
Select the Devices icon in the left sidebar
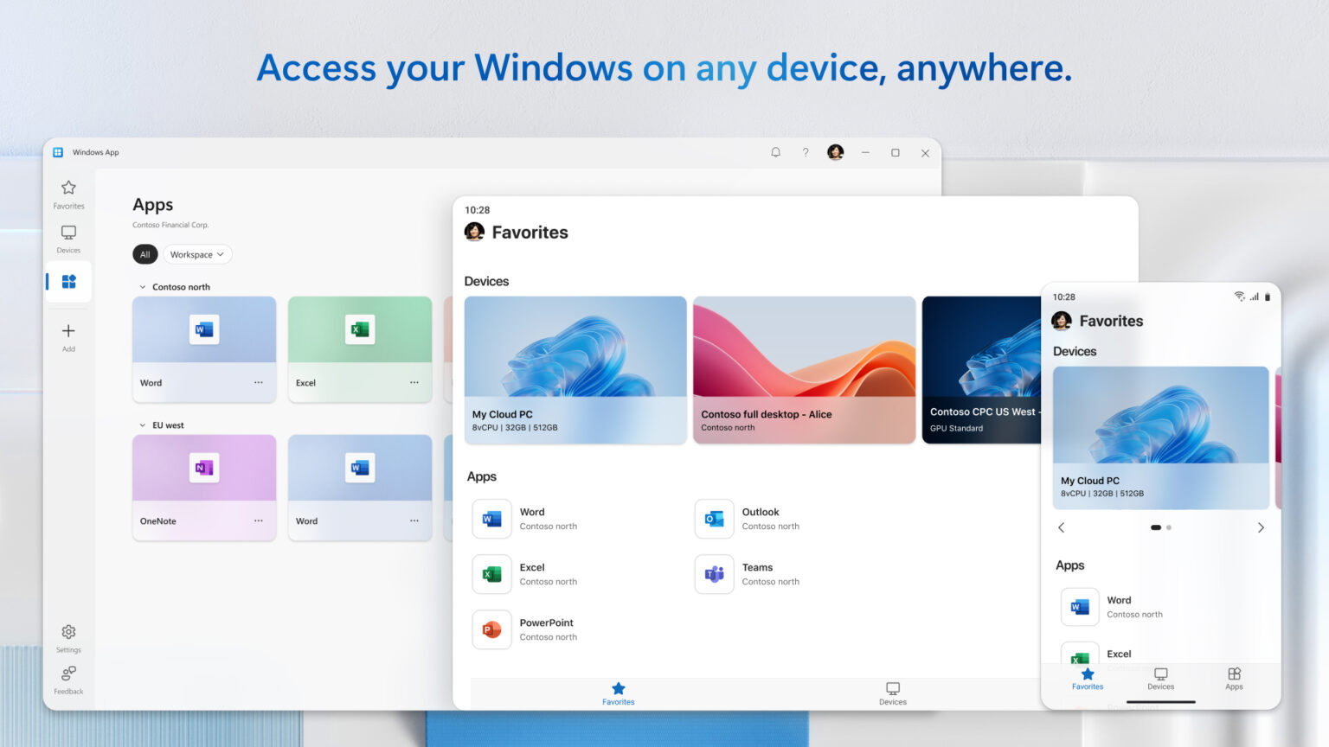67,237
